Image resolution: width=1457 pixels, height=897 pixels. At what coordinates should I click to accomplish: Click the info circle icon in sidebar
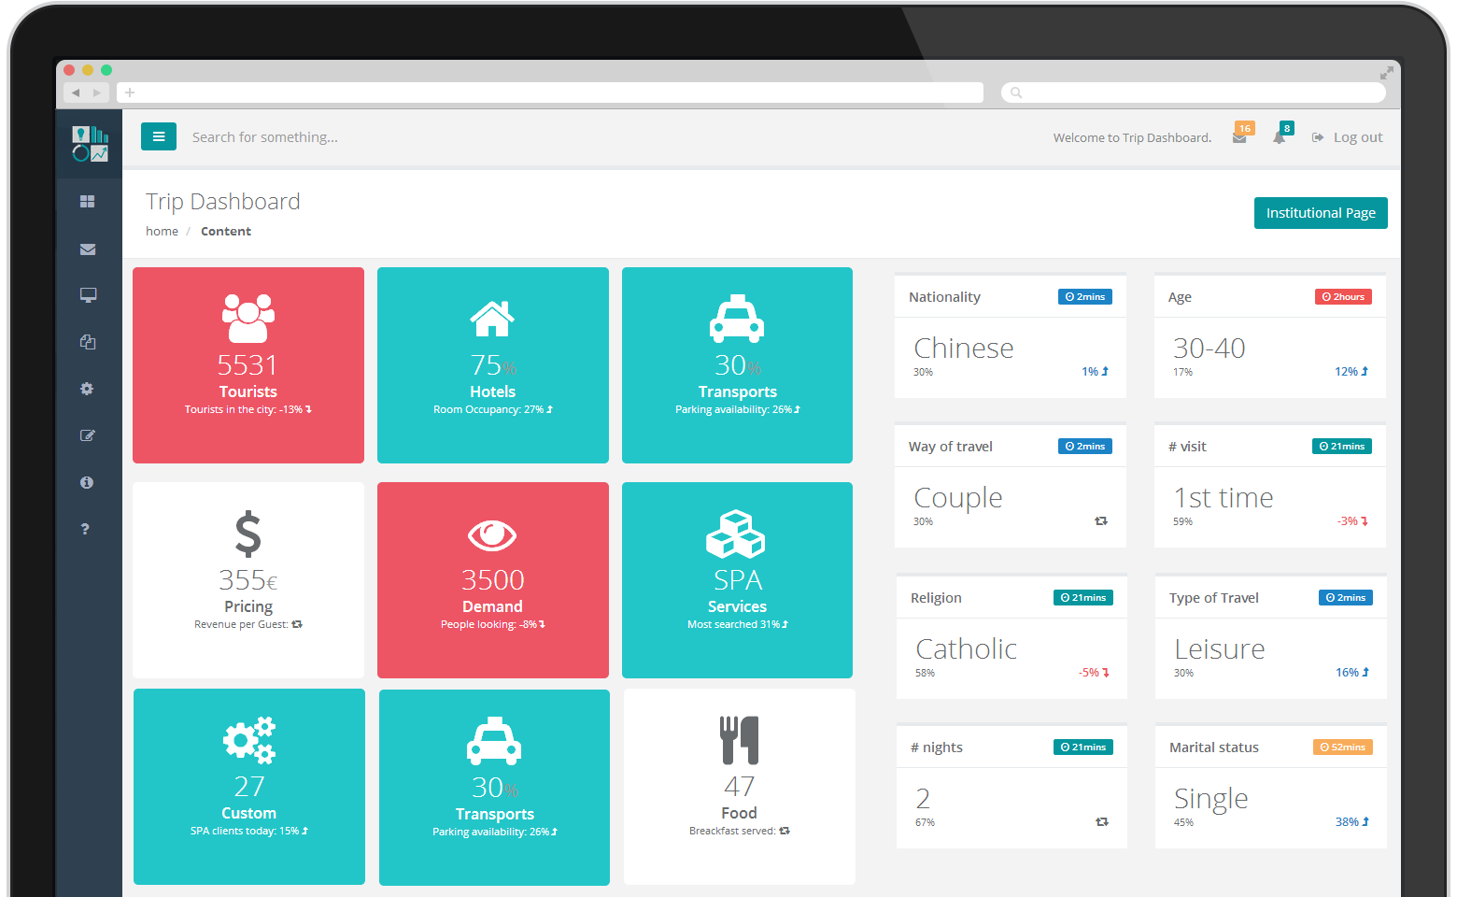87,482
